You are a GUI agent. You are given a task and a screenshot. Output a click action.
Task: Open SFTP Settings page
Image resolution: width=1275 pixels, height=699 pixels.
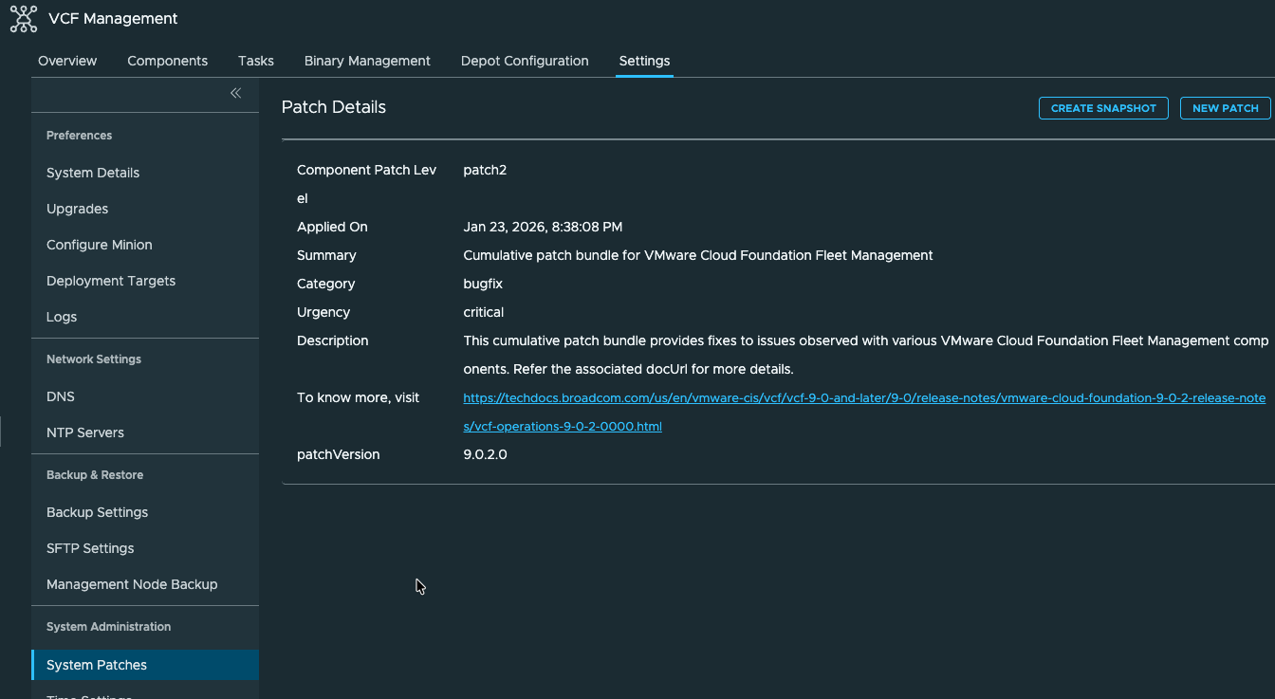90,548
